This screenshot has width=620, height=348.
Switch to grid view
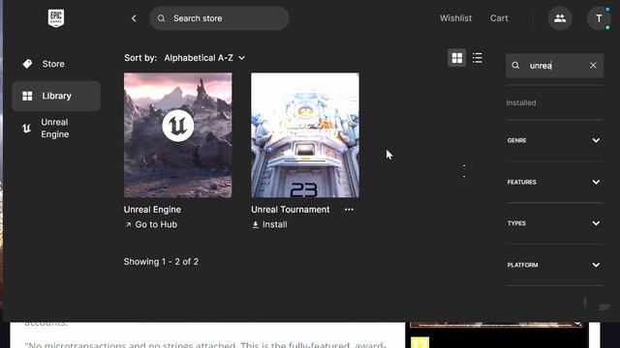tap(456, 58)
